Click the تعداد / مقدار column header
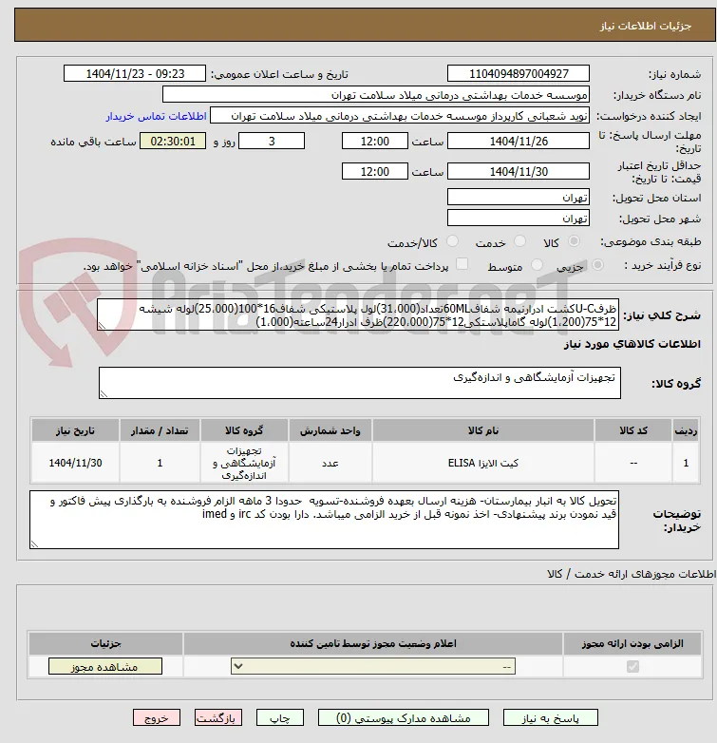Screen dimensions: 717x743 (x=160, y=430)
